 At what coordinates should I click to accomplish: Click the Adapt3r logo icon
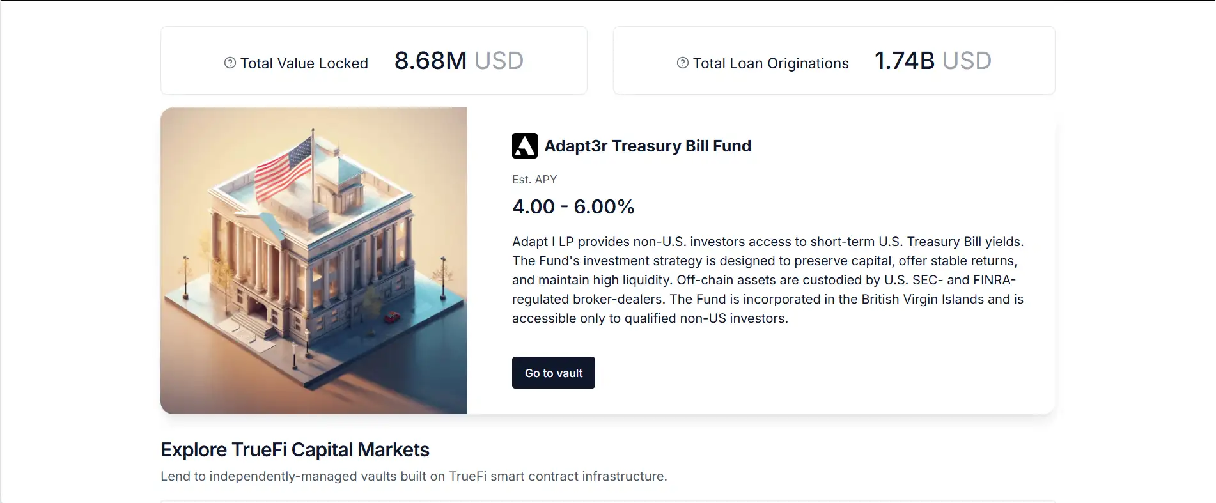(x=525, y=146)
